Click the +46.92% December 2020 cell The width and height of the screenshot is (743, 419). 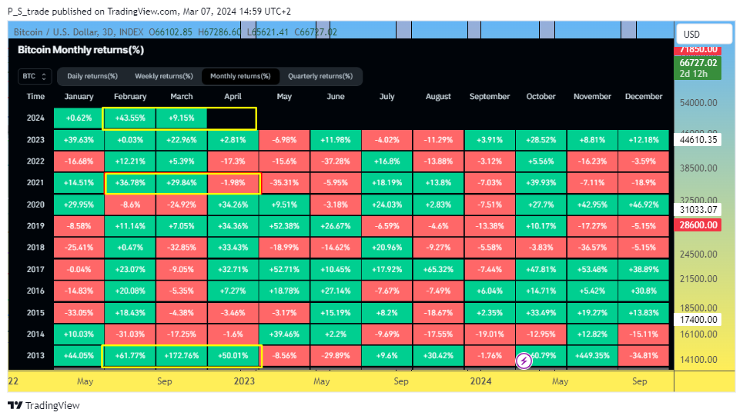click(x=644, y=205)
